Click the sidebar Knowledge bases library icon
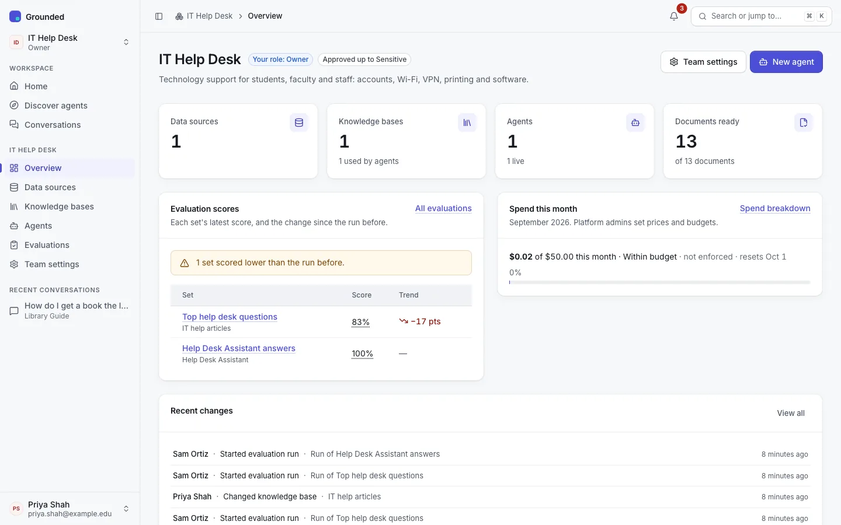The height and width of the screenshot is (525, 841). (x=14, y=206)
